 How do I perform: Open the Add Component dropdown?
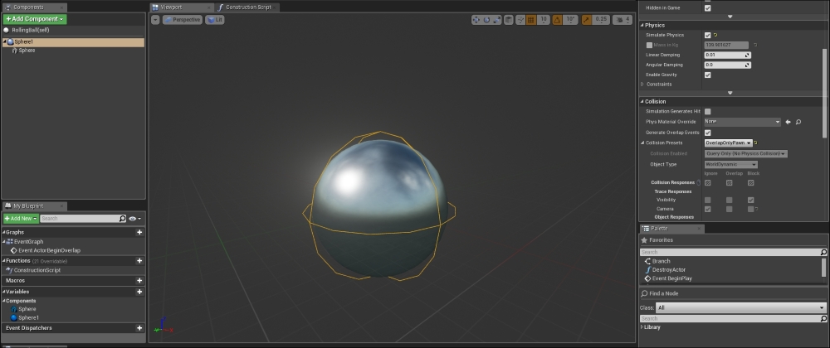[x=35, y=19]
